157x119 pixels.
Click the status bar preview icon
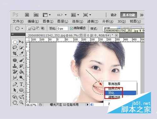(x=41, y=105)
